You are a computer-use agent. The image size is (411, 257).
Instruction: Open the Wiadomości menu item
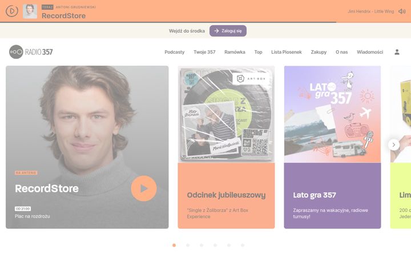click(370, 52)
